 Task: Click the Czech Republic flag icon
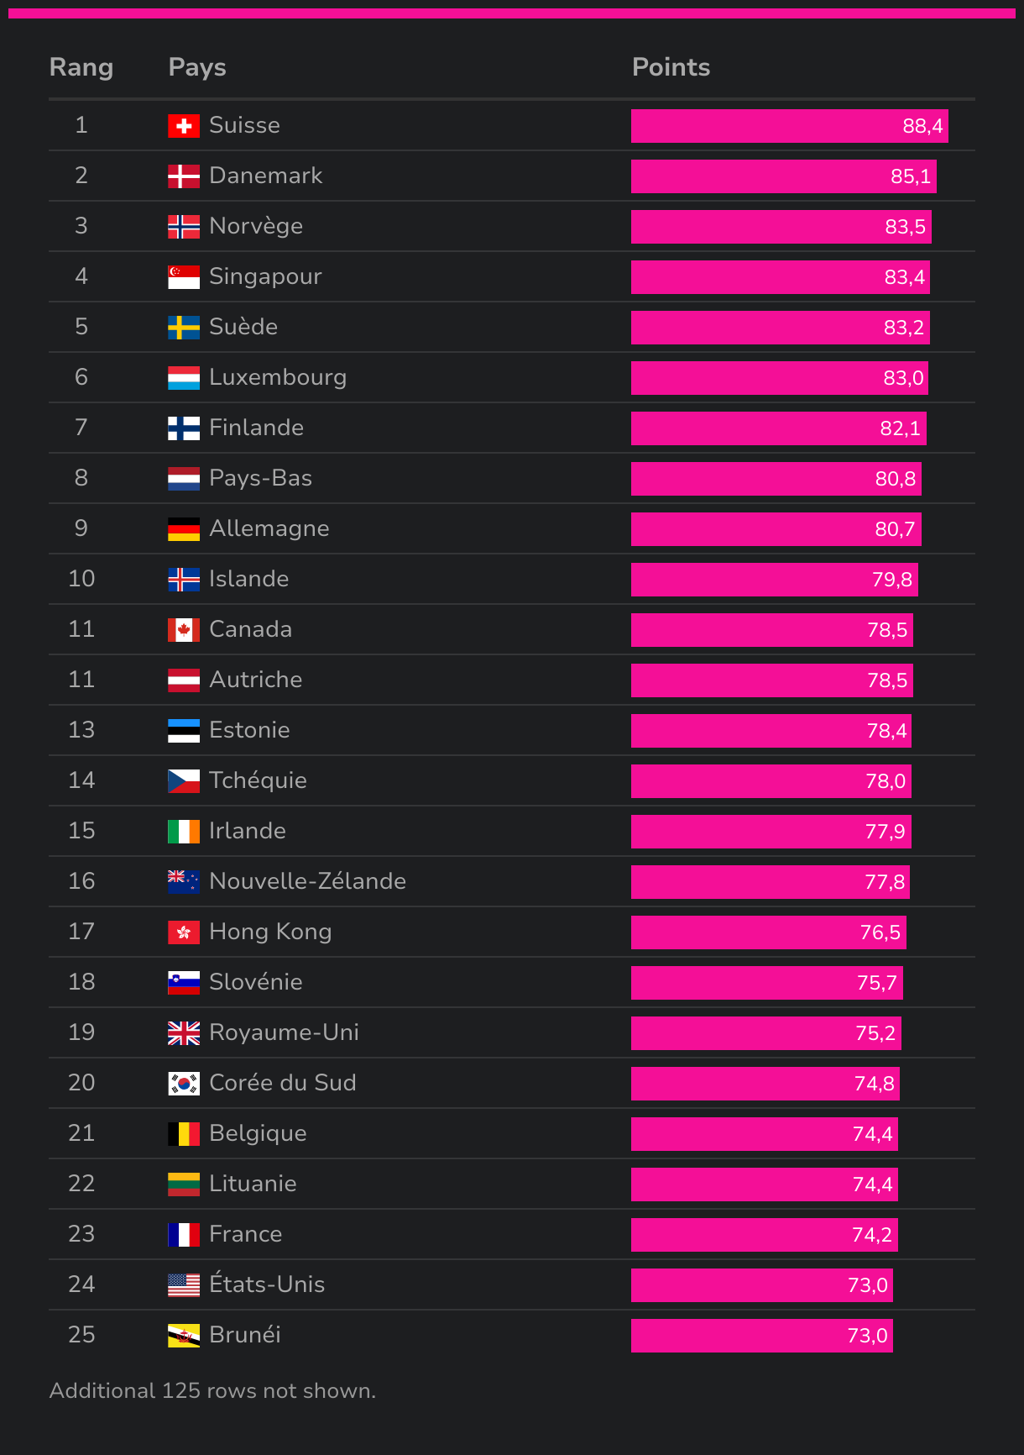(184, 781)
